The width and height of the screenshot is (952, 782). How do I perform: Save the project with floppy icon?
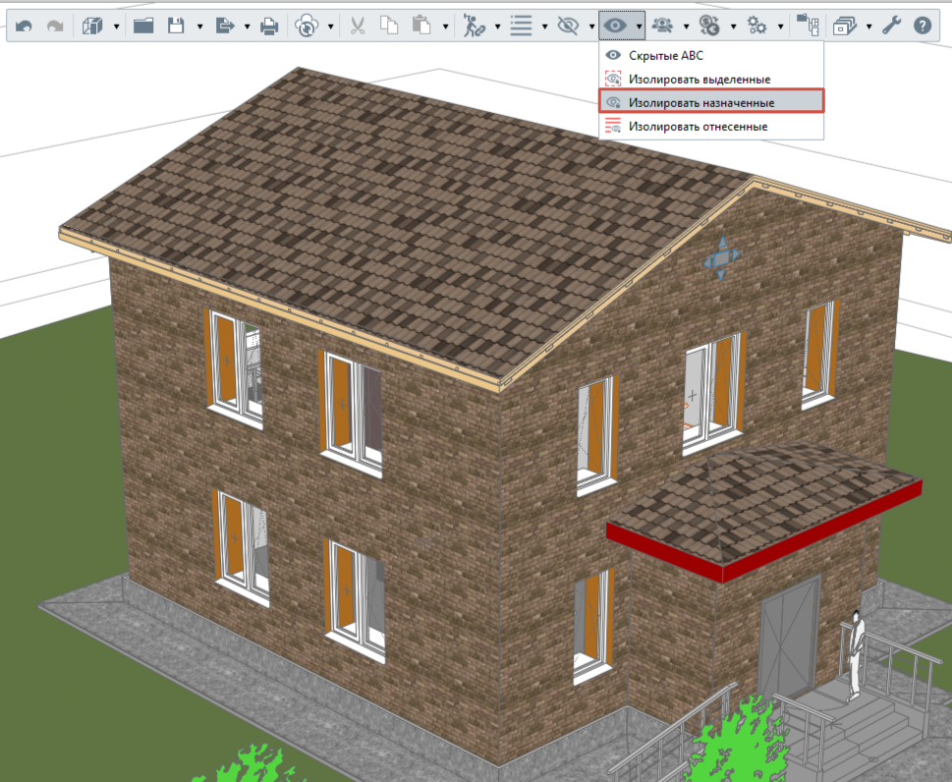coord(176,26)
